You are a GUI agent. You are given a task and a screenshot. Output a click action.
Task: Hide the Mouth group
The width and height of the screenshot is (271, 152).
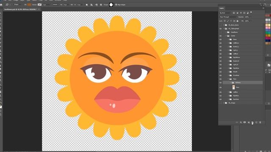(x=221, y=72)
